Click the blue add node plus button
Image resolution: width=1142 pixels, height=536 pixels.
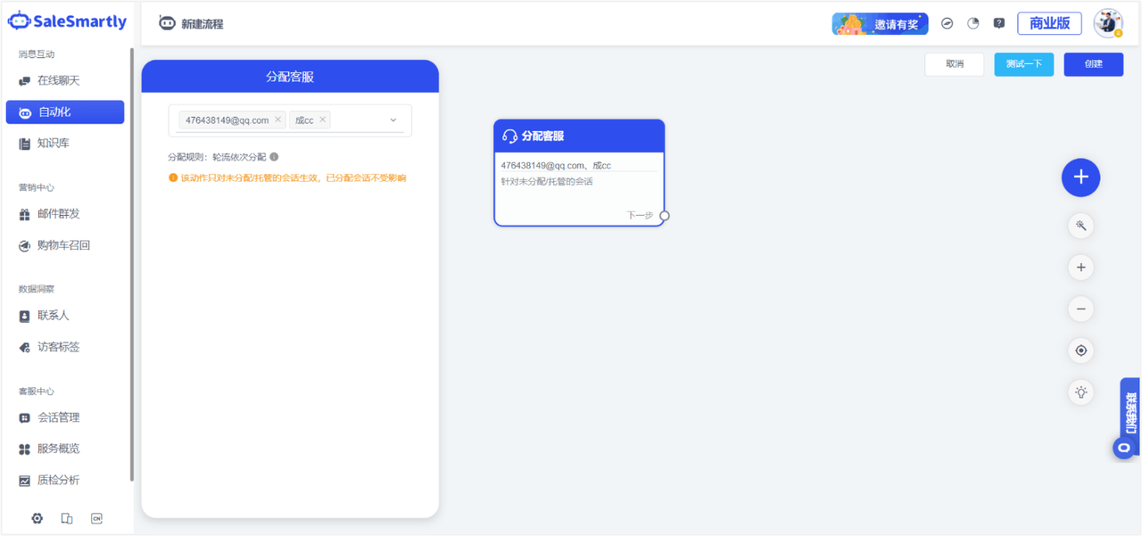pos(1080,177)
